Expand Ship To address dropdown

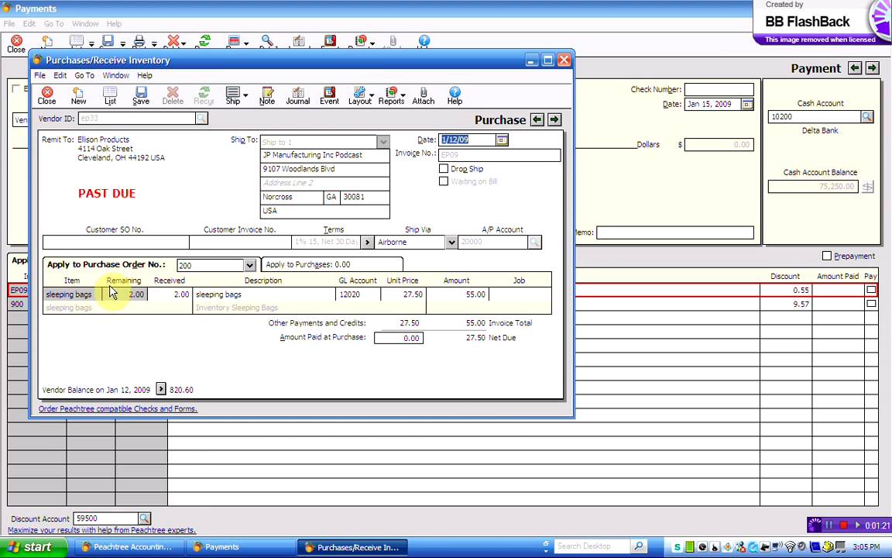tap(383, 141)
